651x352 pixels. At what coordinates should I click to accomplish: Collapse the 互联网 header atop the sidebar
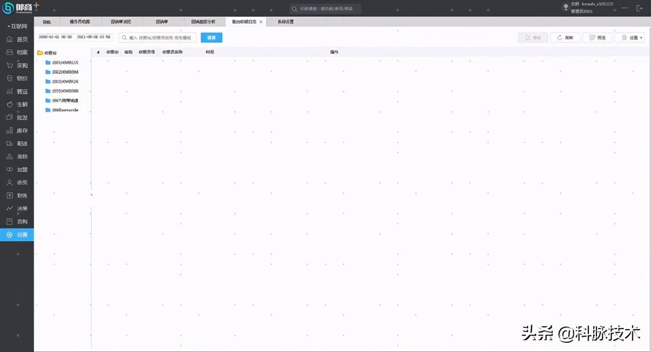17,26
